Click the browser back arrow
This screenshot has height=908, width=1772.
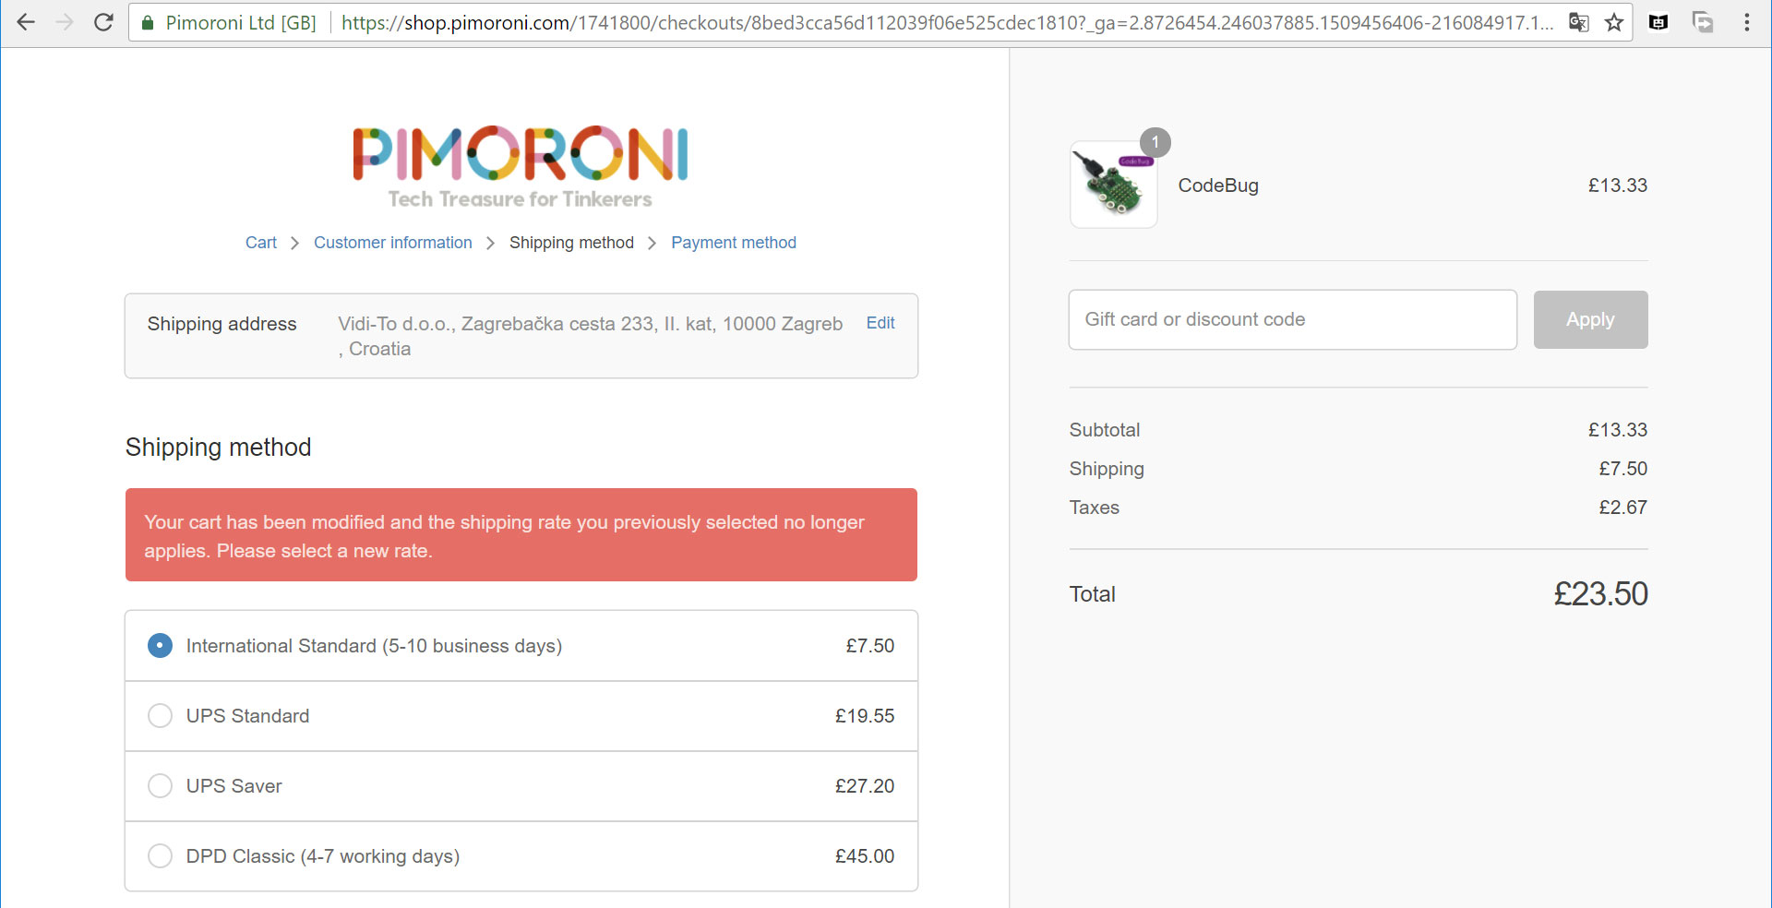(x=26, y=22)
